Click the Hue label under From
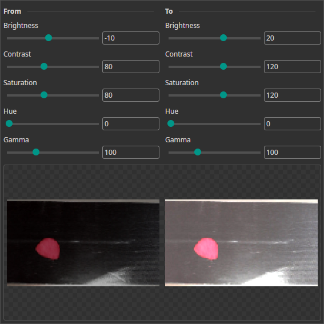The width and height of the screenshot is (324, 324). [x=10, y=111]
